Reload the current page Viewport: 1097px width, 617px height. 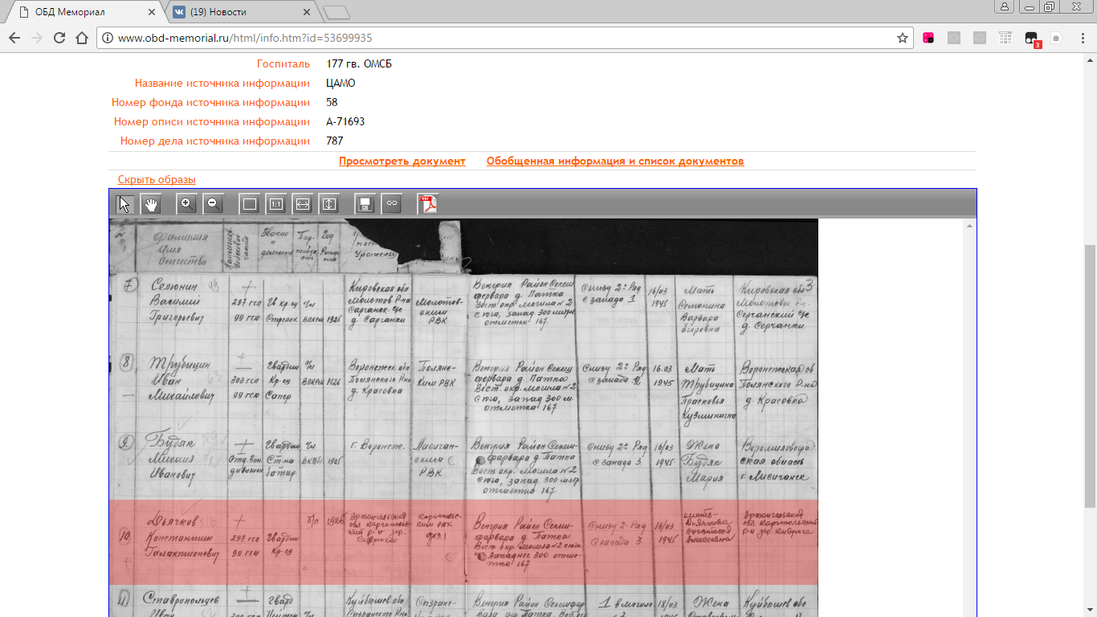[59, 38]
